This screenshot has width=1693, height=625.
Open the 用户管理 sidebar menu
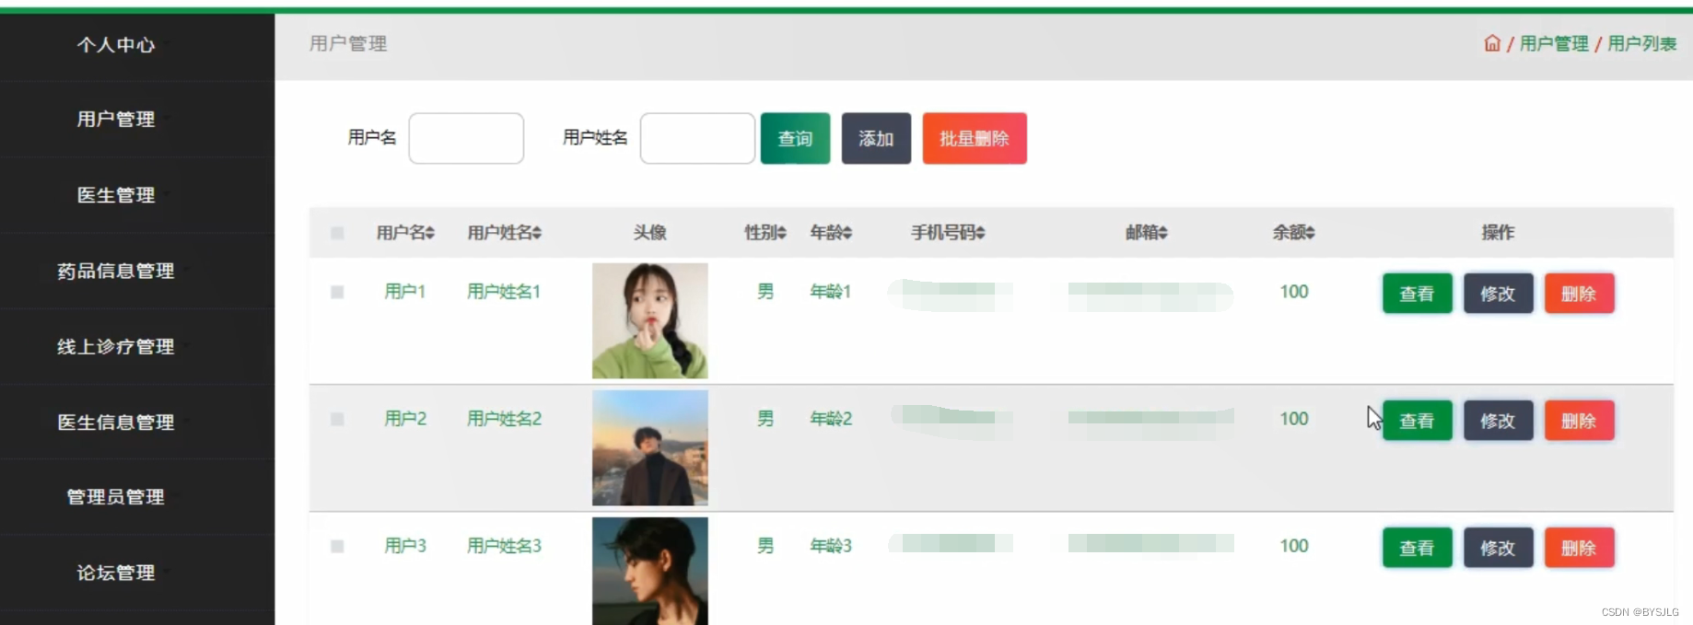tap(116, 119)
